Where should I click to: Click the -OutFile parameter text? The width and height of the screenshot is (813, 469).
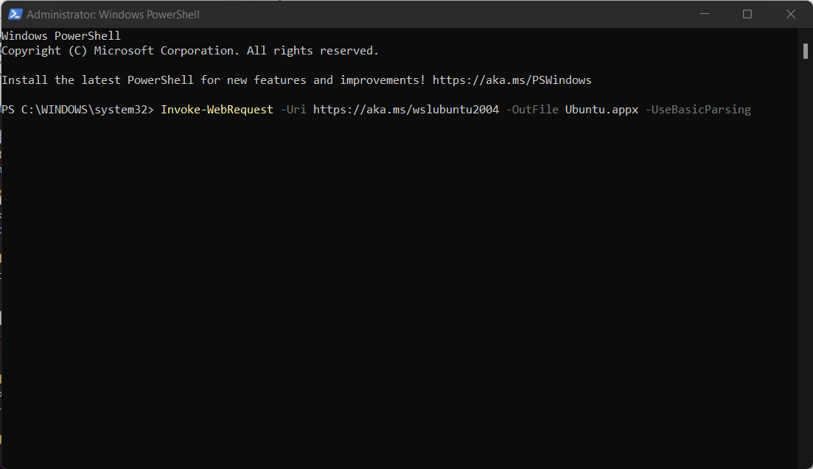532,109
